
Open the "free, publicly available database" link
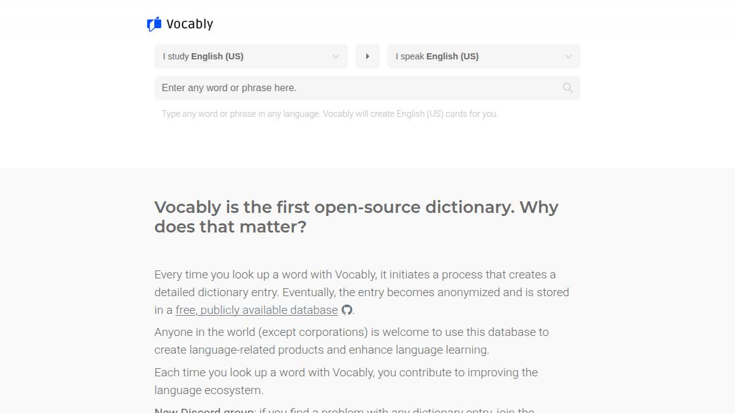[257, 310]
